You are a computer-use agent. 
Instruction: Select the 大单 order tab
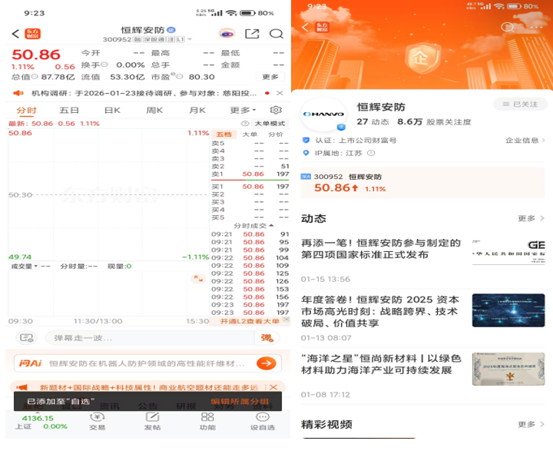(250, 134)
